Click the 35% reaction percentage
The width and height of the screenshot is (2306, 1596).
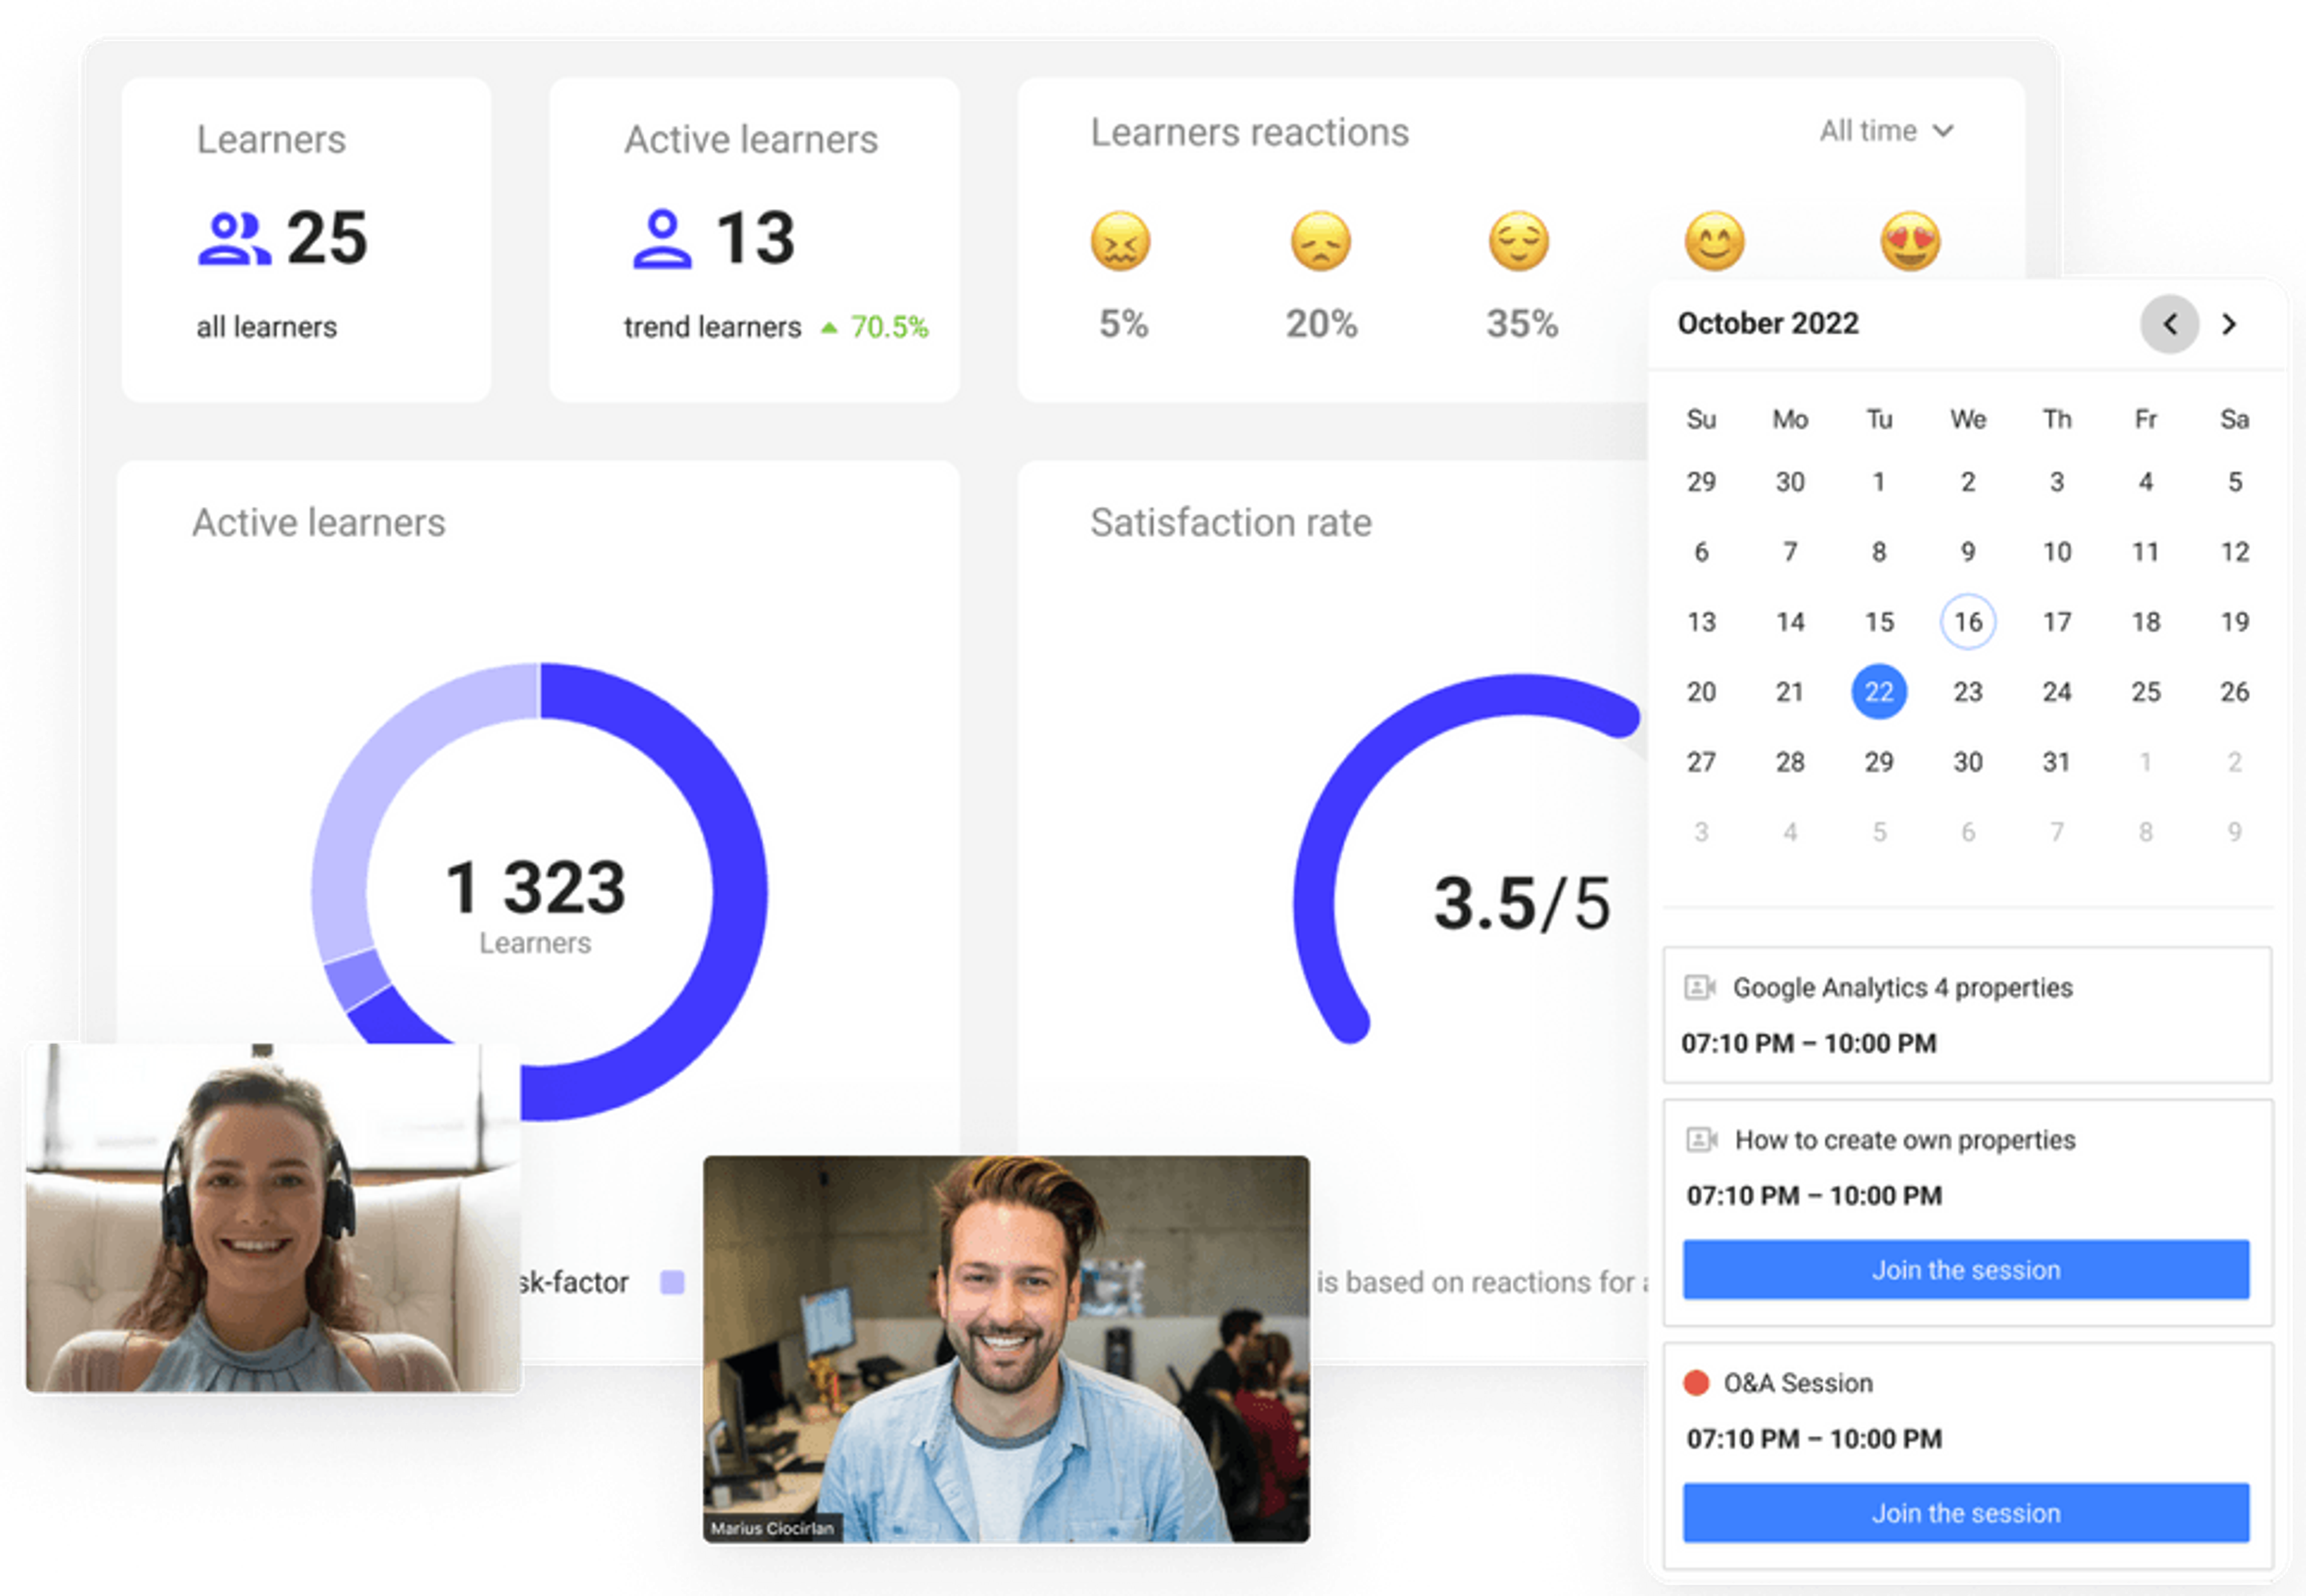pos(1521,324)
